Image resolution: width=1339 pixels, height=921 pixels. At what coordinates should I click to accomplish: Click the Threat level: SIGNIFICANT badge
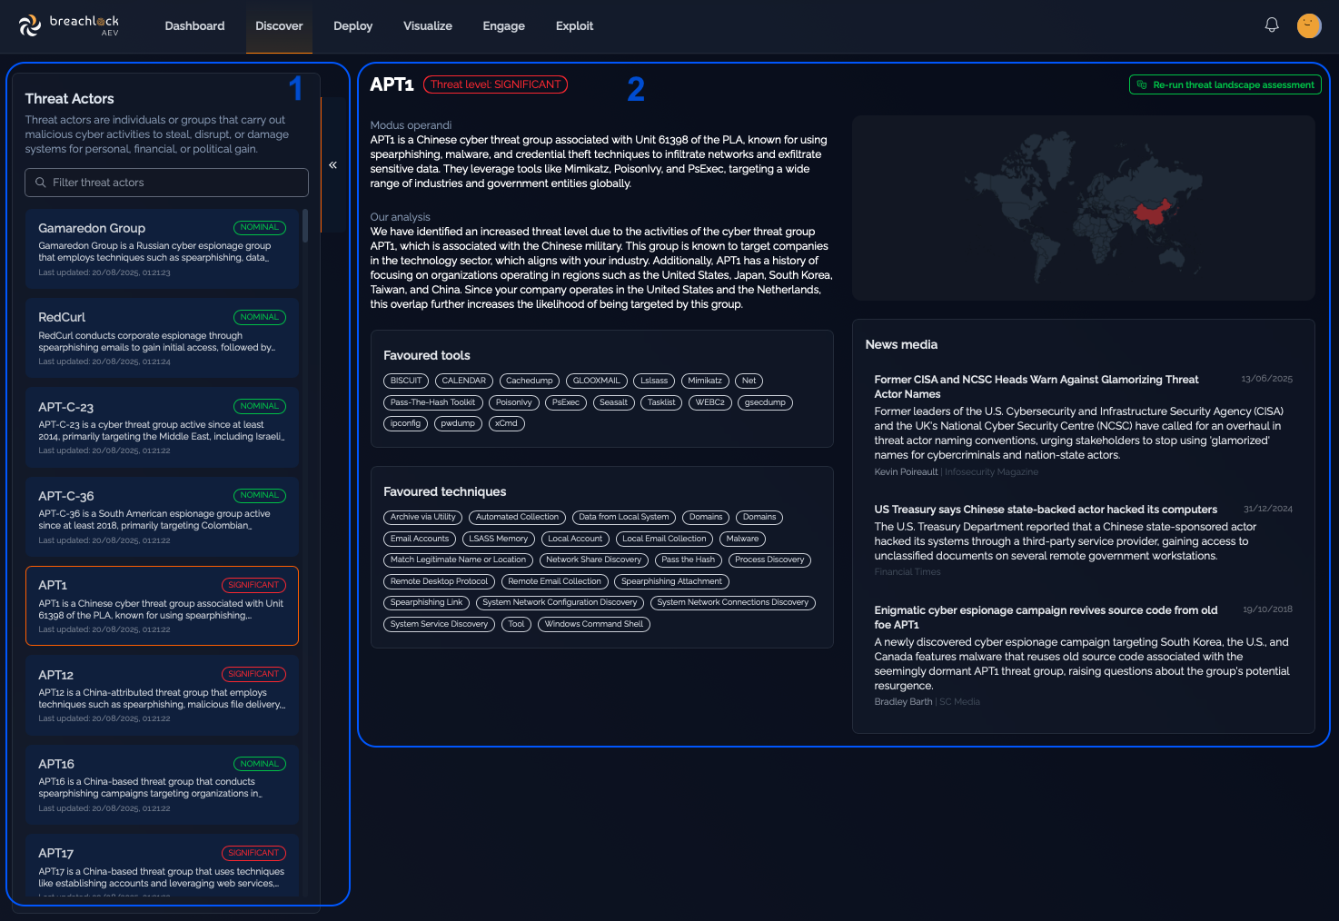pos(495,84)
